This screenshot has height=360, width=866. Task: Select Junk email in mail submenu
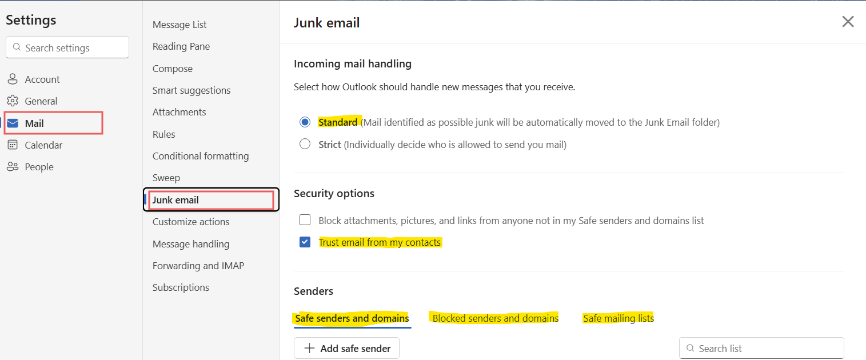211,200
